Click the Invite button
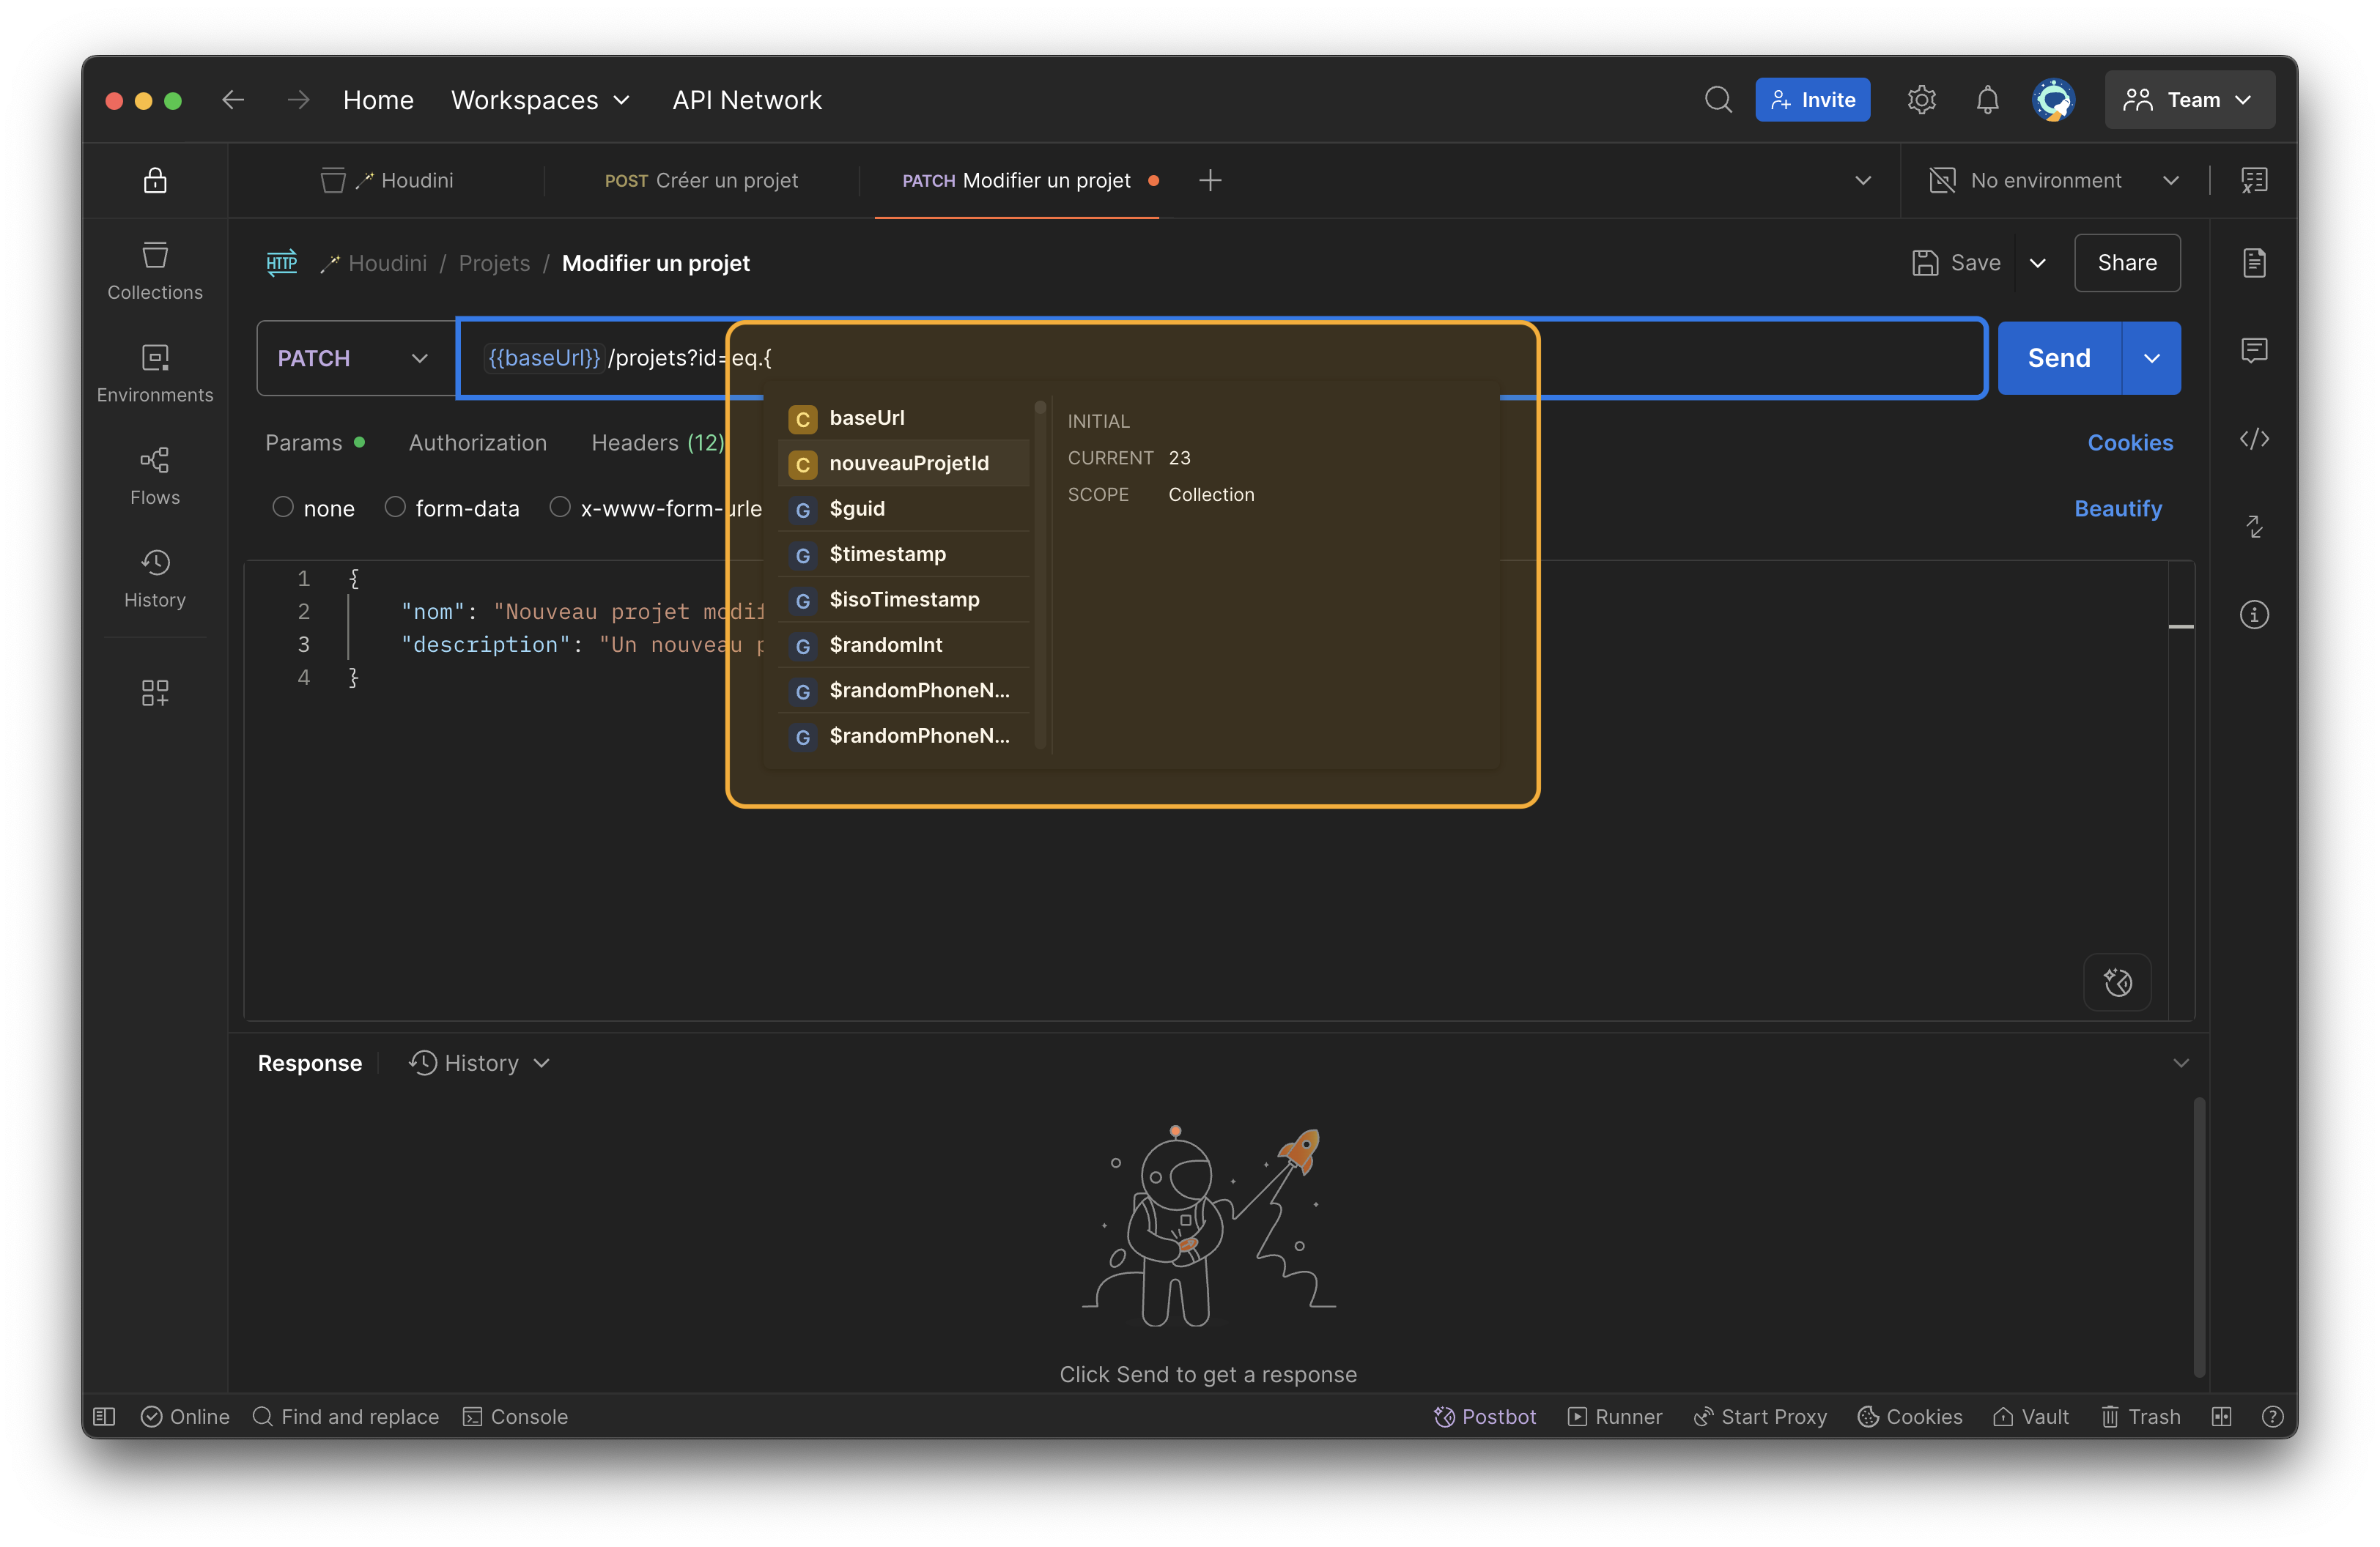 1812,100
